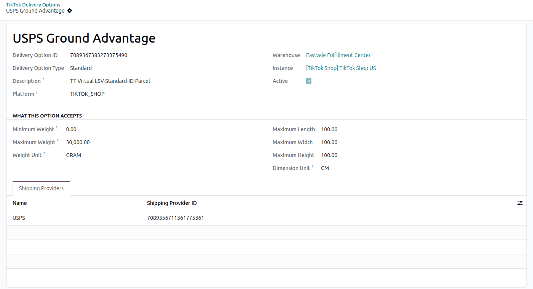Click the Delivery Option Type value Standard
The width and height of the screenshot is (533, 289).
click(81, 68)
